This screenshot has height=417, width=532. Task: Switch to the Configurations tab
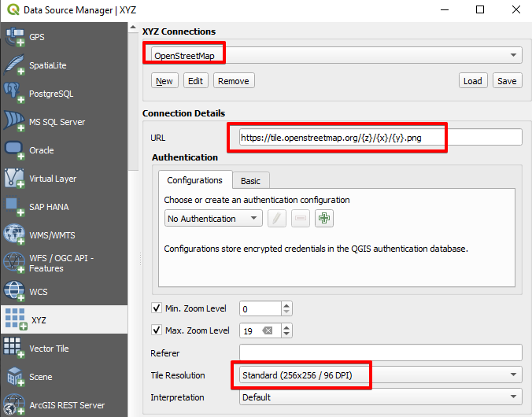(x=194, y=180)
